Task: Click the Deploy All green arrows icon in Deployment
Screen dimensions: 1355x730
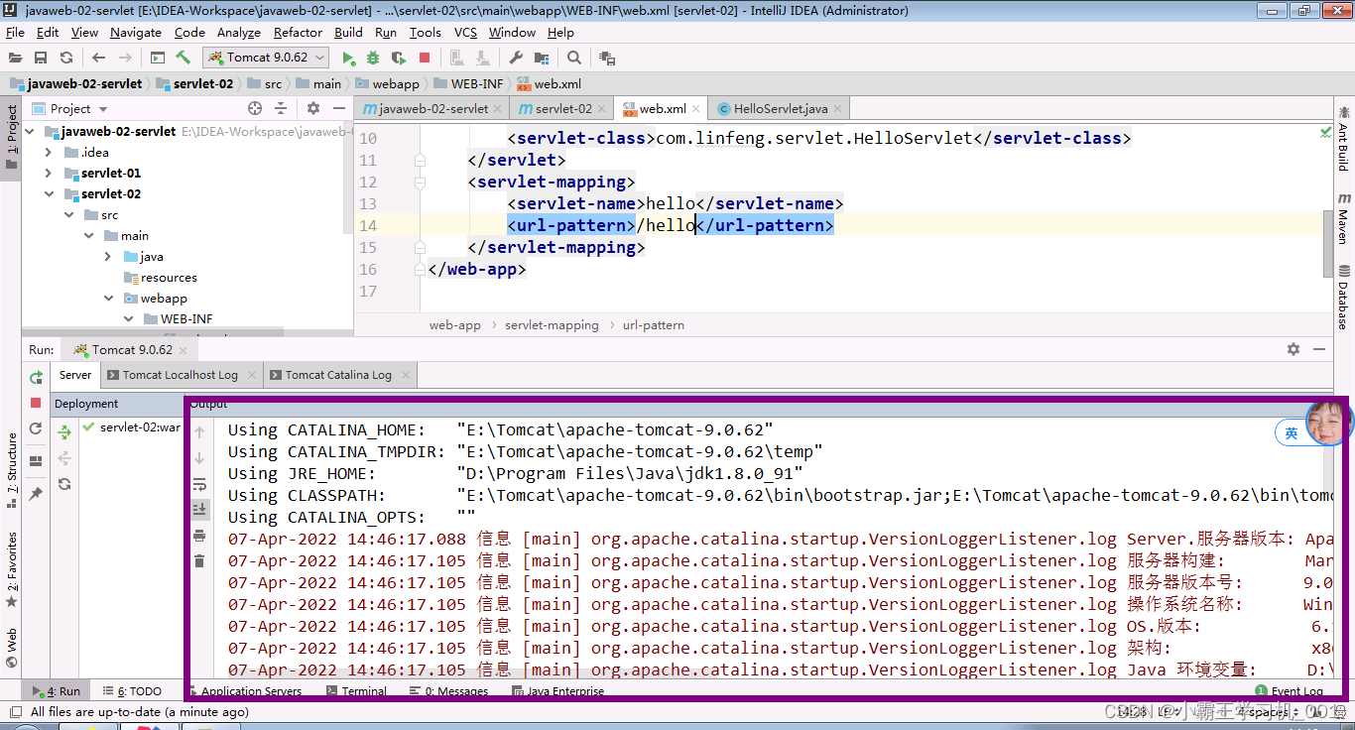Action: [x=64, y=432]
